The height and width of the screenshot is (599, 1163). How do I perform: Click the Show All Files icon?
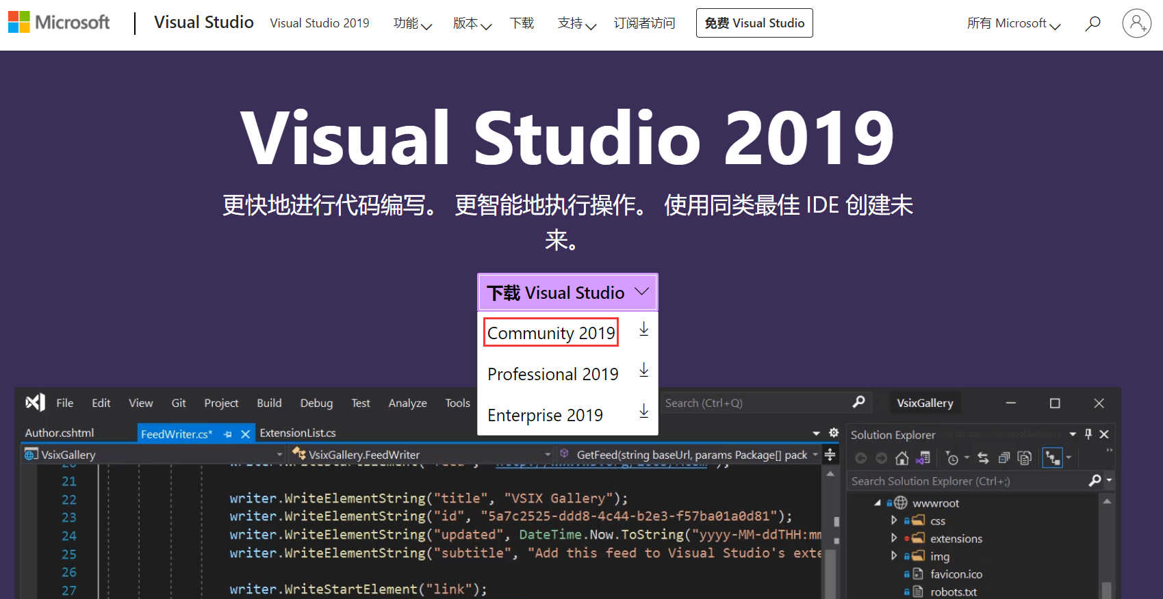(1024, 458)
